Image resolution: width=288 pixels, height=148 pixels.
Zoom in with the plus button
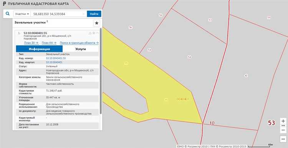(x=283, y=121)
